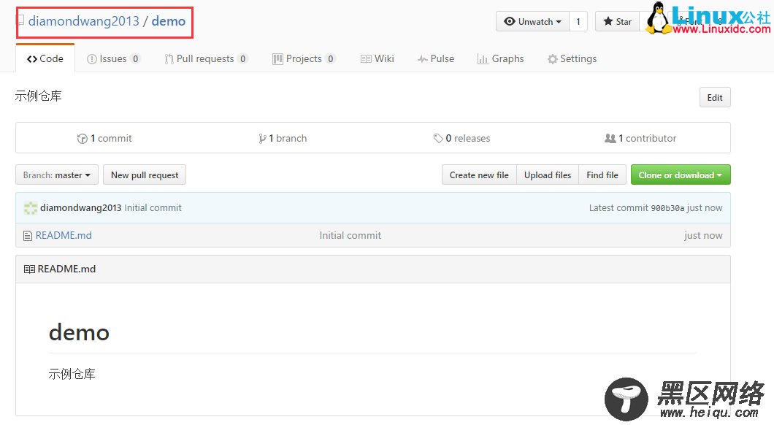
Task: Click the diamondwang2013 commit author avatar
Action: click(31, 208)
